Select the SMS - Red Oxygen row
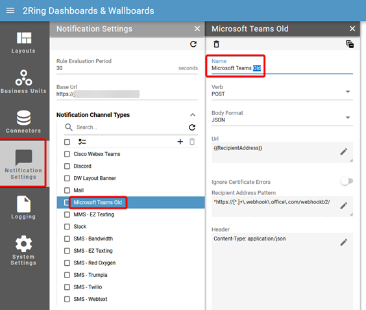The image size is (366, 310). point(130,263)
